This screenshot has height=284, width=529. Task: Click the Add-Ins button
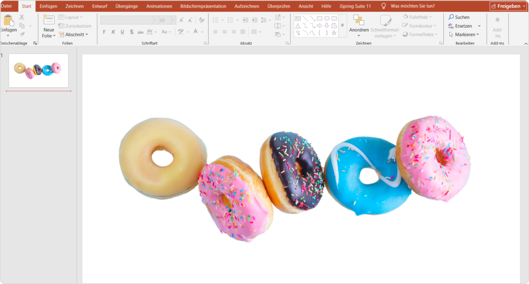tap(498, 27)
